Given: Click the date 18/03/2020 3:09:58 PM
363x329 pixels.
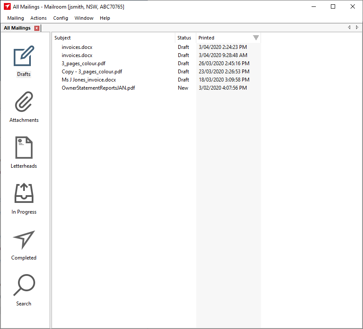Looking at the screenshot, I should pos(224,80).
